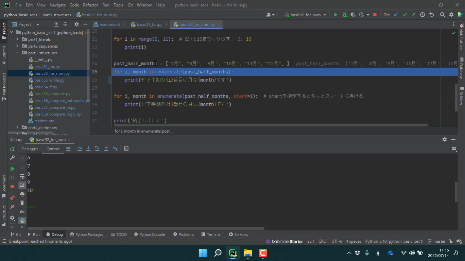Click the Git update project arrow
Screen dimensions: 465x261
point(396,15)
